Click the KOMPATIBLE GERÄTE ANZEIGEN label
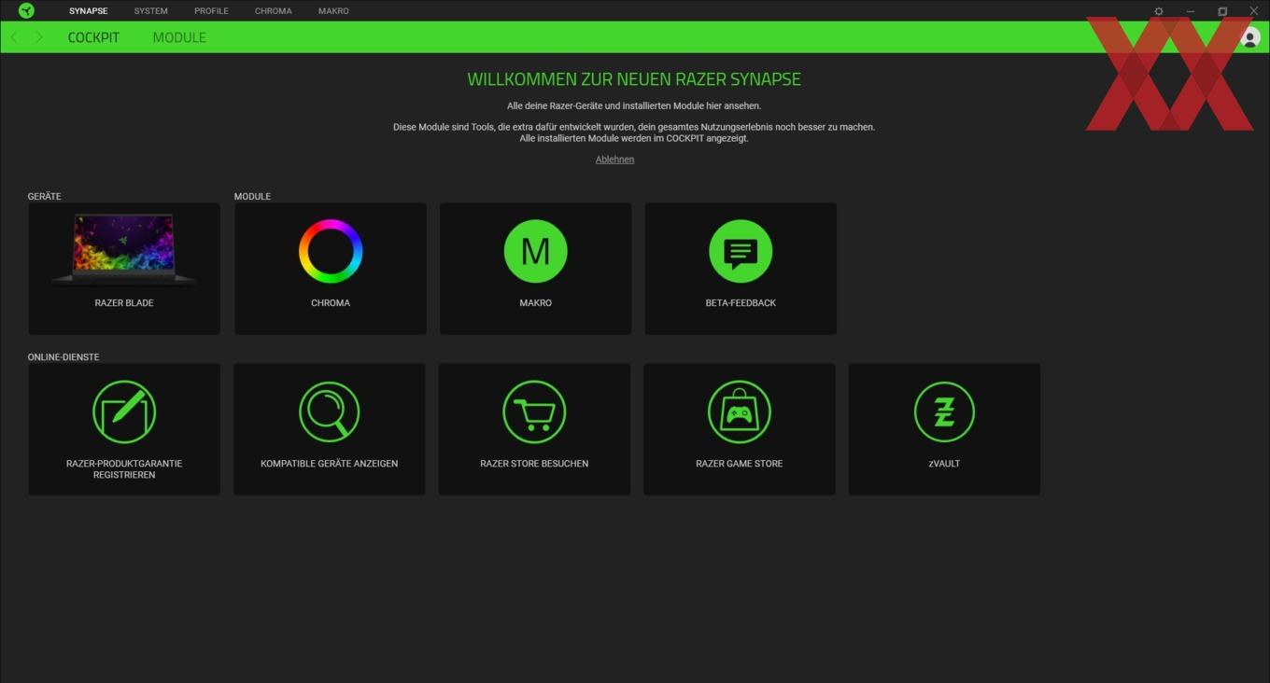Image resolution: width=1270 pixels, height=683 pixels. (x=329, y=464)
